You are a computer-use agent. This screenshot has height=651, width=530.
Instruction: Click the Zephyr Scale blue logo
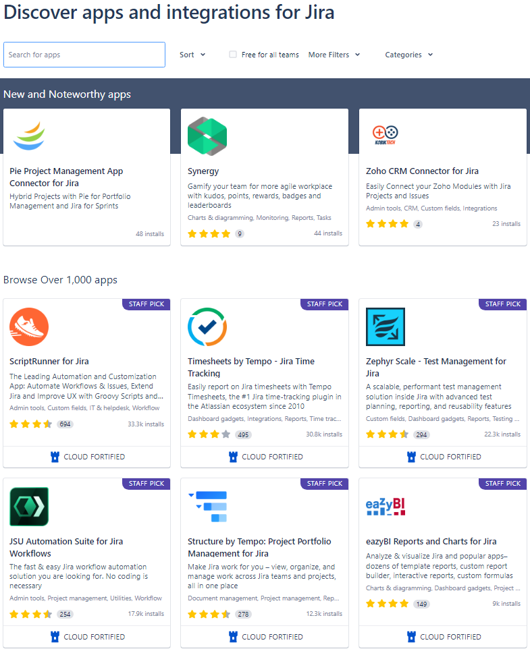386,327
